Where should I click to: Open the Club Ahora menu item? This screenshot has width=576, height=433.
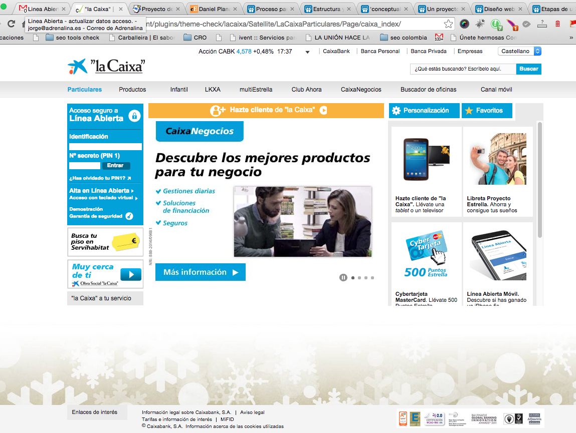pos(306,90)
